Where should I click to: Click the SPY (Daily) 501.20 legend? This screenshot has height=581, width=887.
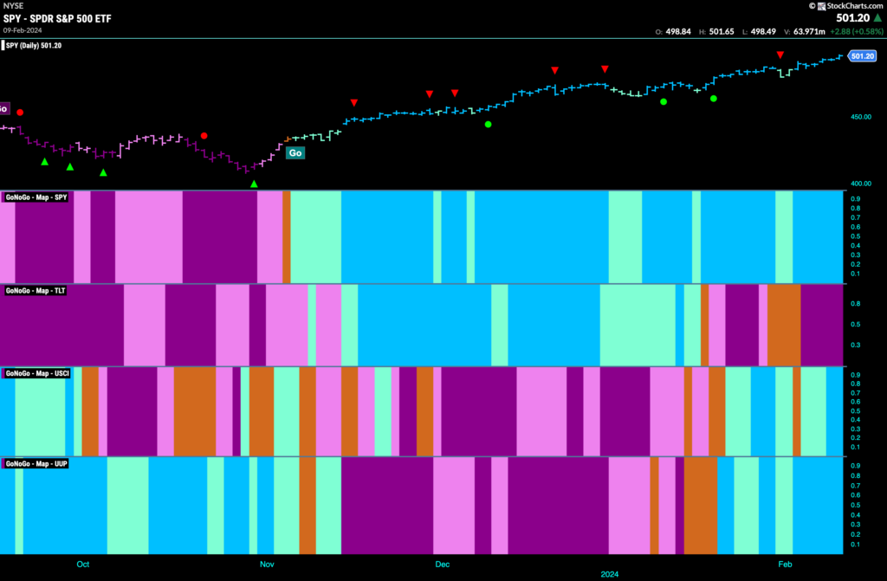(x=34, y=45)
